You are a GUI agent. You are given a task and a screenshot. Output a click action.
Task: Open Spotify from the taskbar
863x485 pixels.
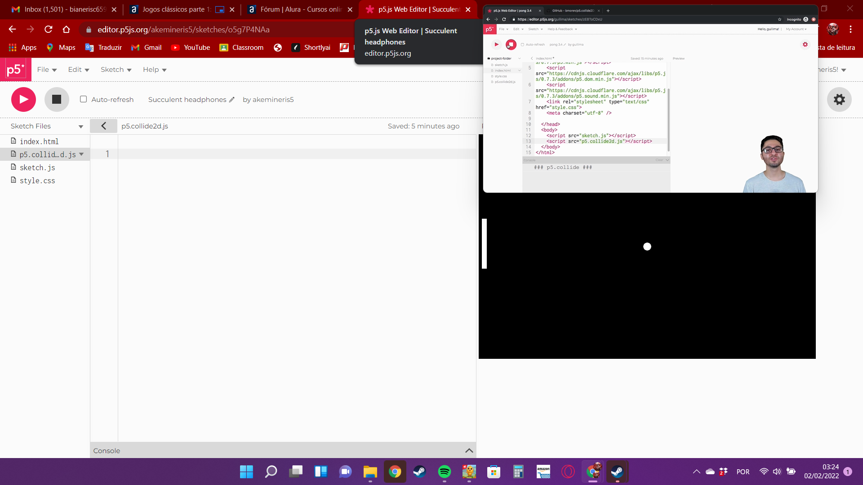444,472
